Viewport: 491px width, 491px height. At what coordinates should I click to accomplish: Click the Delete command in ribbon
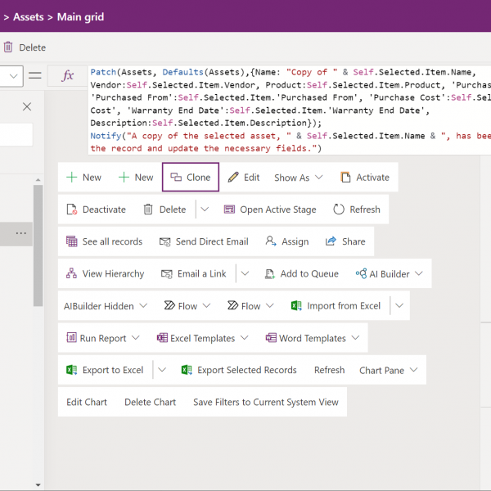[164, 209]
